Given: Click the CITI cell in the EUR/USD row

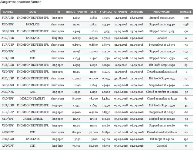Looking at the screenshot, I should point(33,58).
